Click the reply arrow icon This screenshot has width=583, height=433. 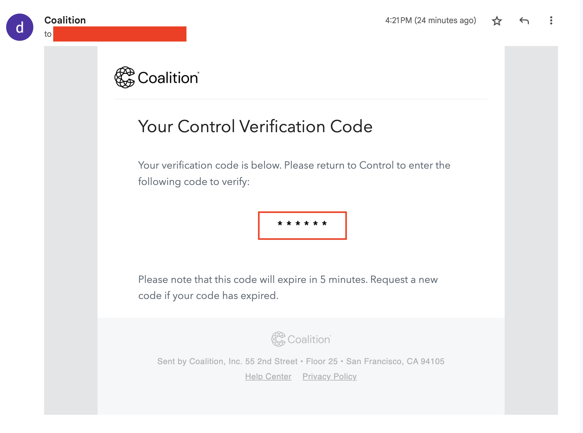524,21
